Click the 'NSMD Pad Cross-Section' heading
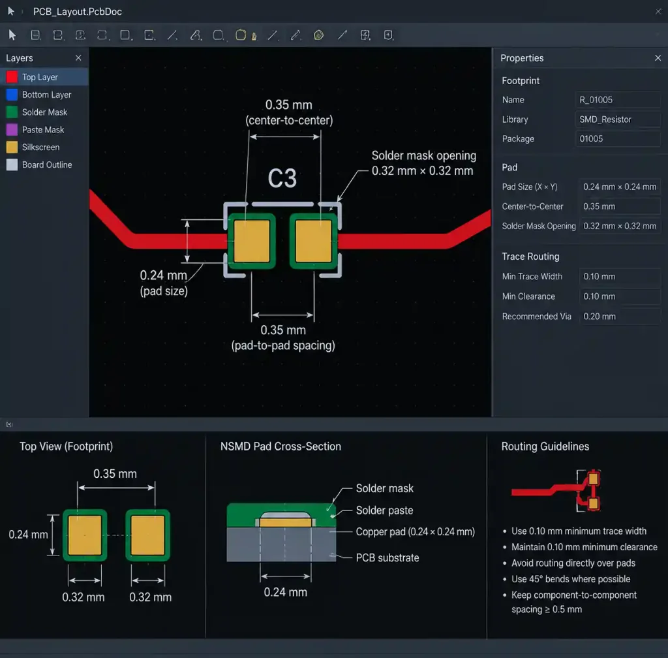The width and height of the screenshot is (668, 658). tap(281, 446)
